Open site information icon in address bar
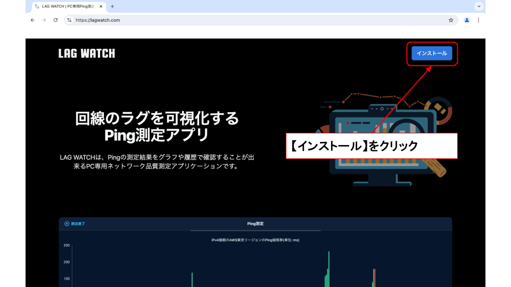The image size is (511, 287). (x=69, y=20)
